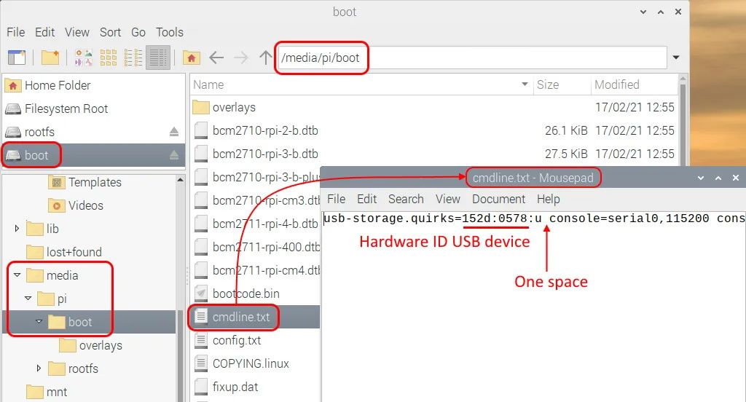Image resolution: width=746 pixels, height=402 pixels.
Task: Open the Document menu in Mousepad
Action: tap(498, 199)
